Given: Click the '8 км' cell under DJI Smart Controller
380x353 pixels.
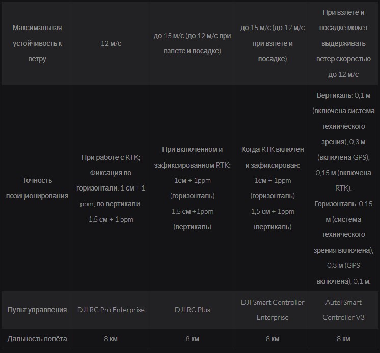Looking at the screenshot, I should (x=273, y=339).
